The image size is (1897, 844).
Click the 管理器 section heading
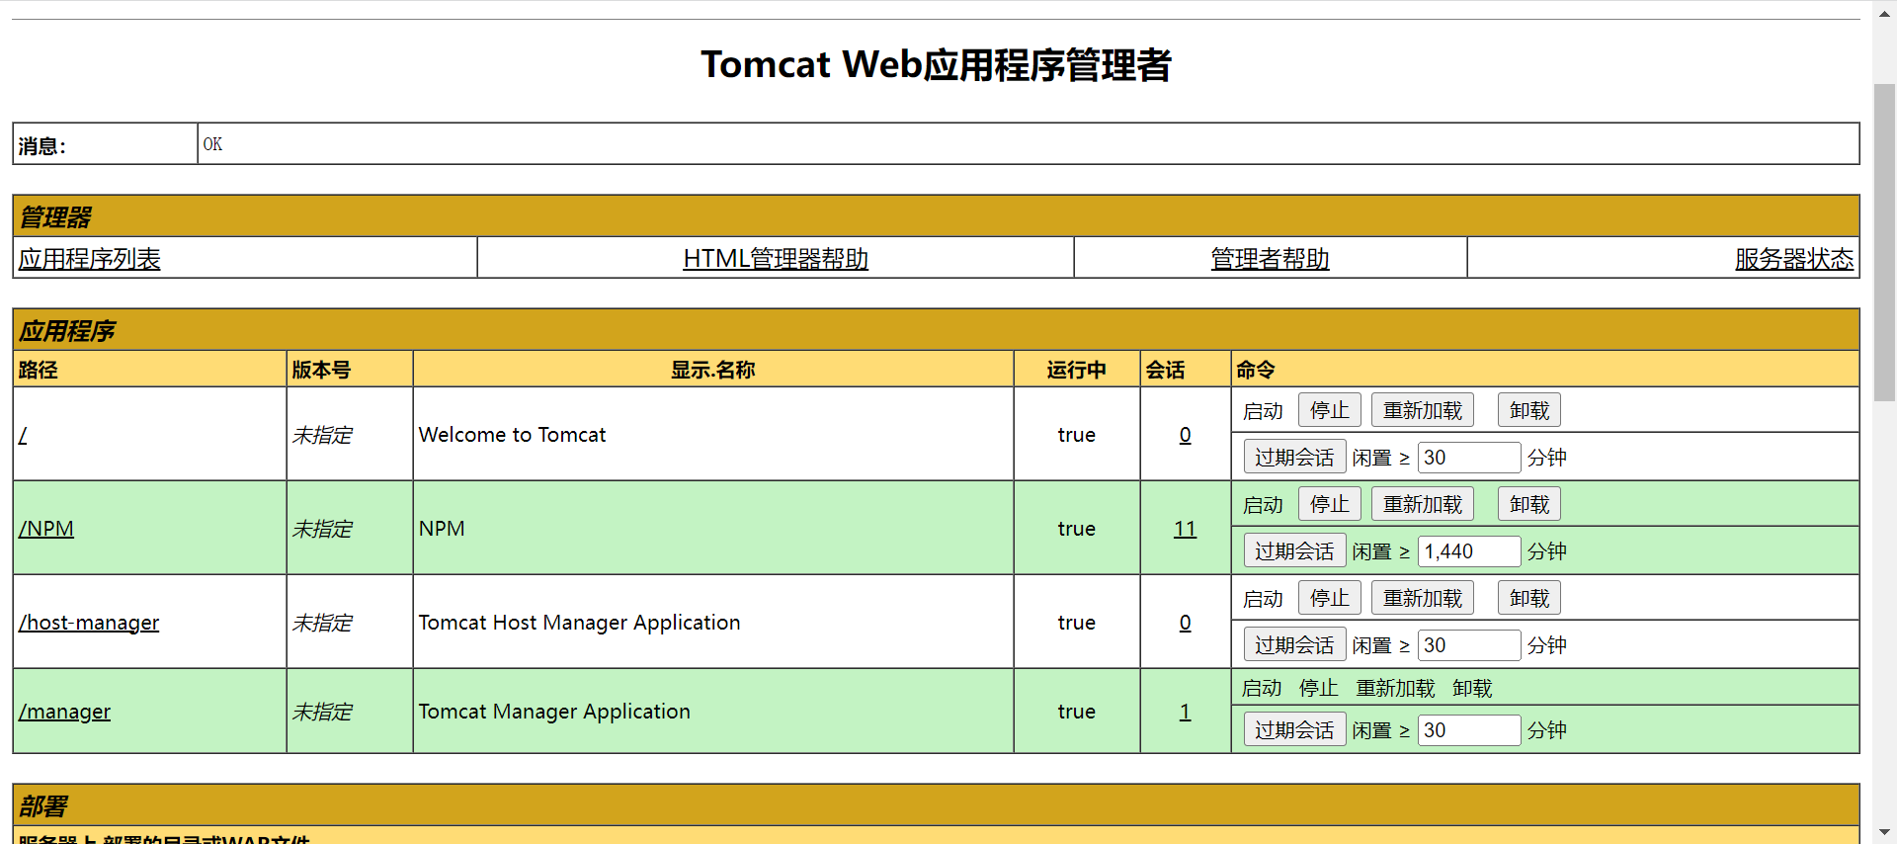point(55,217)
